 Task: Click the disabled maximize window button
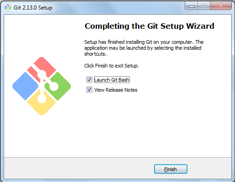[204, 6]
